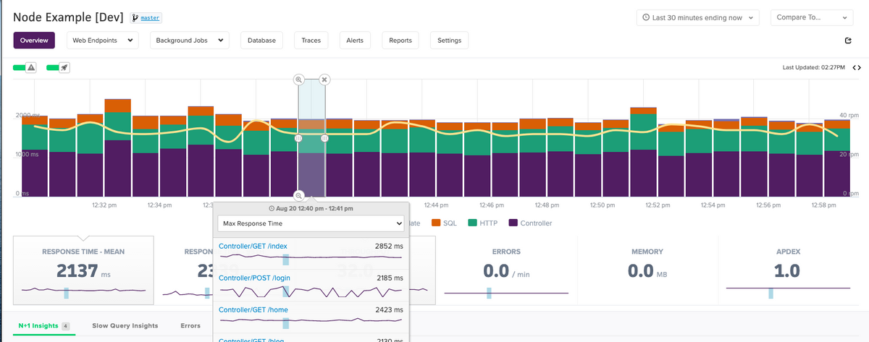The image size is (869, 342).
Task: Go to the Traces page
Action: [x=311, y=40]
